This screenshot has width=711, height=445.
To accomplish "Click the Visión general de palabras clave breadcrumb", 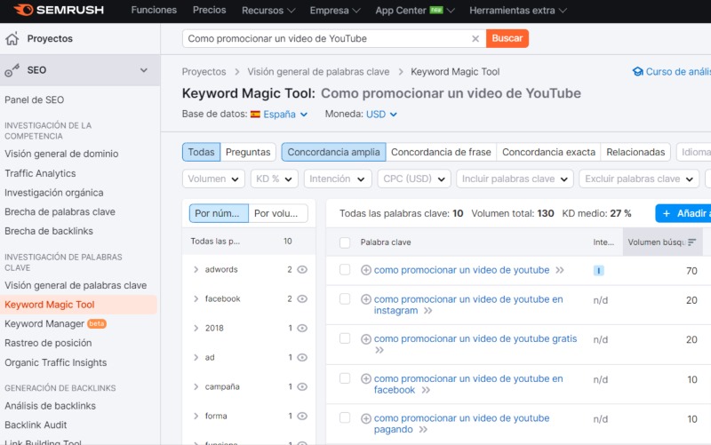I will pos(318,72).
